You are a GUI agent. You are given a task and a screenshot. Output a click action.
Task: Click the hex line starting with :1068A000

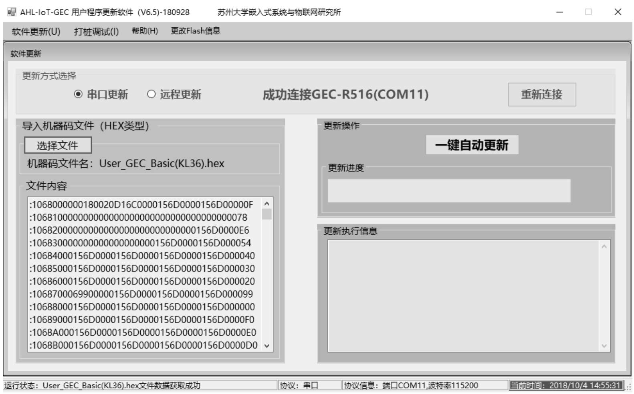click(x=143, y=333)
